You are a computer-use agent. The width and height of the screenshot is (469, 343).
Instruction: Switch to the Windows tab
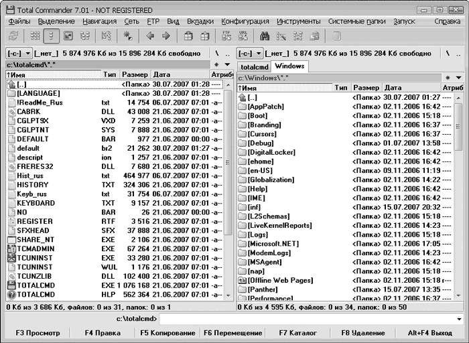point(289,66)
